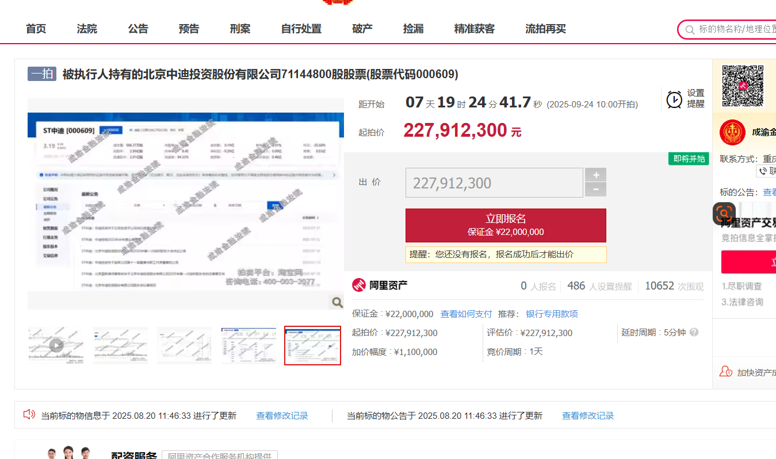Click the 加快资产成 shield icon
Image resolution: width=776 pixels, height=459 pixels.
click(x=726, y=372)
